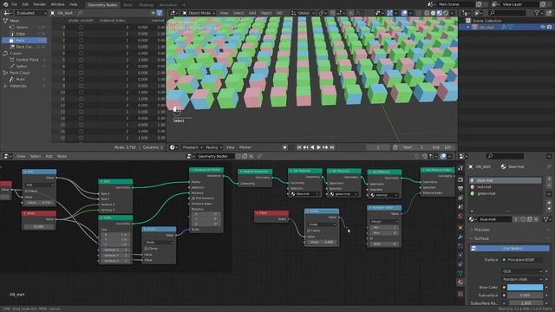Remove the material slot with minus
555x312 pixels.
[549, 185]
